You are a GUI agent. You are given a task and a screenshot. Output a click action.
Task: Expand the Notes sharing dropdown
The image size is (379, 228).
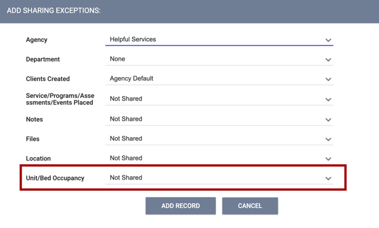(219, 119)
